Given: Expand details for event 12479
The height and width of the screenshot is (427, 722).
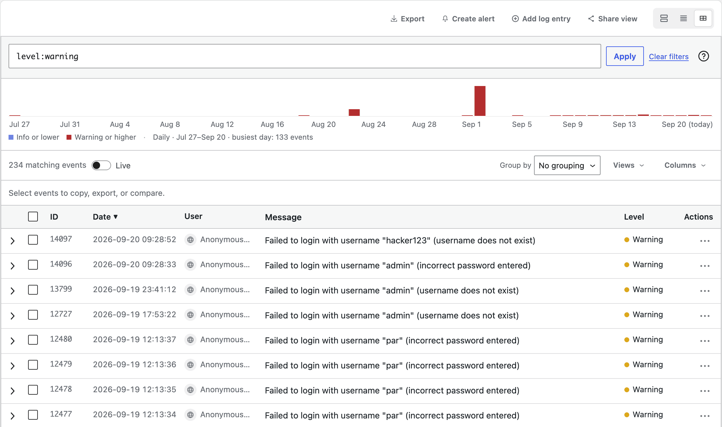Looking at the screenshot, I should coord(13,366).
